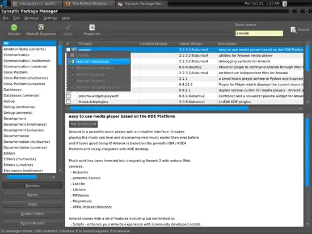The height and width of the screenshot is (234, 312).
Task: Click the Get Screenshot button
Action: click(x=83, y=124)
